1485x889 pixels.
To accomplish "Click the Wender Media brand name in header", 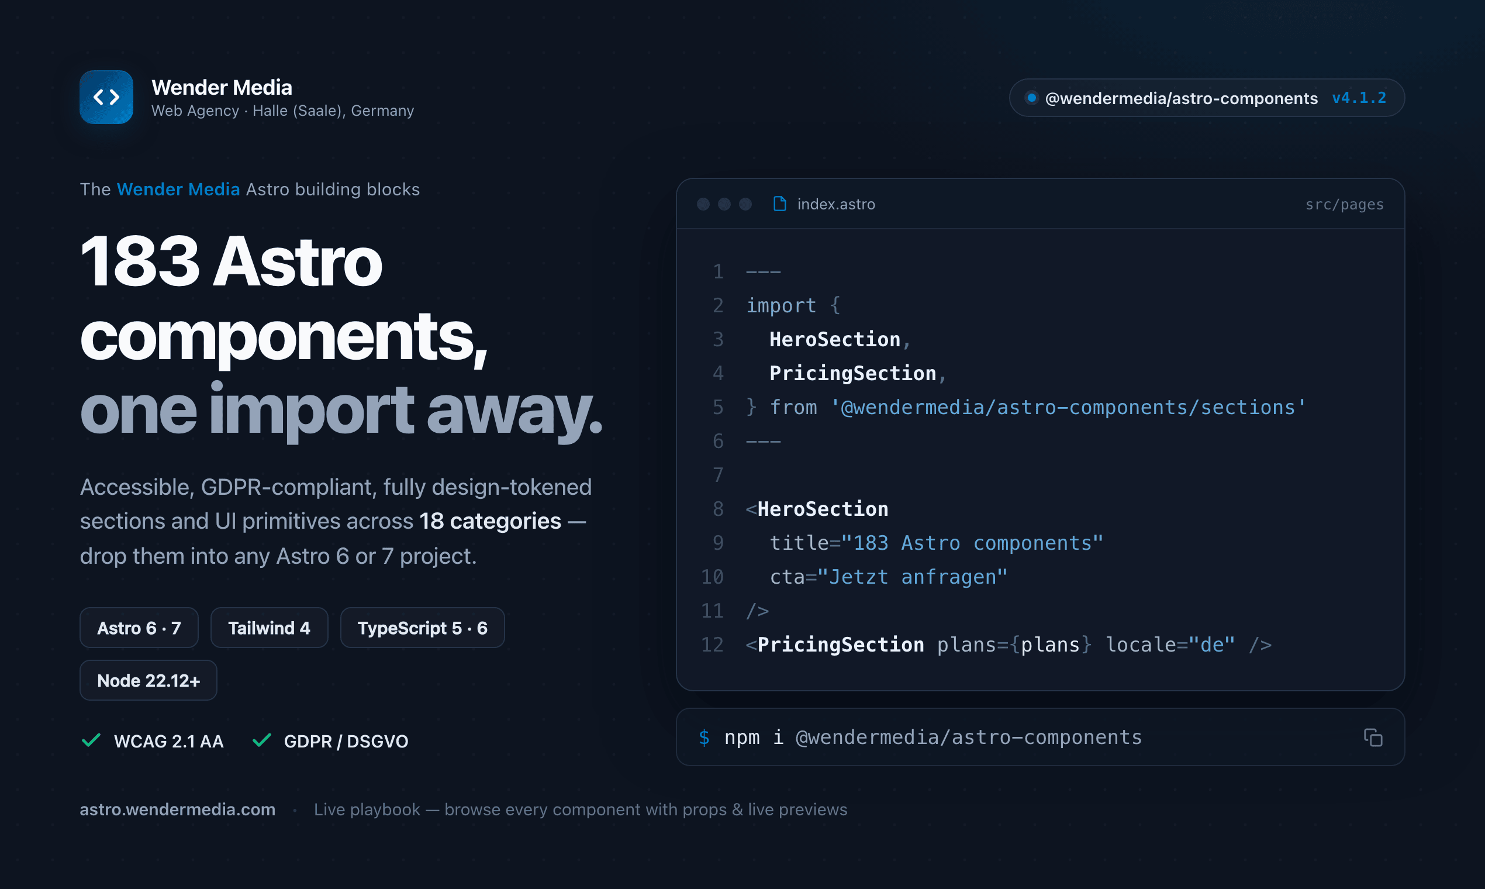I will click(222, 88).
